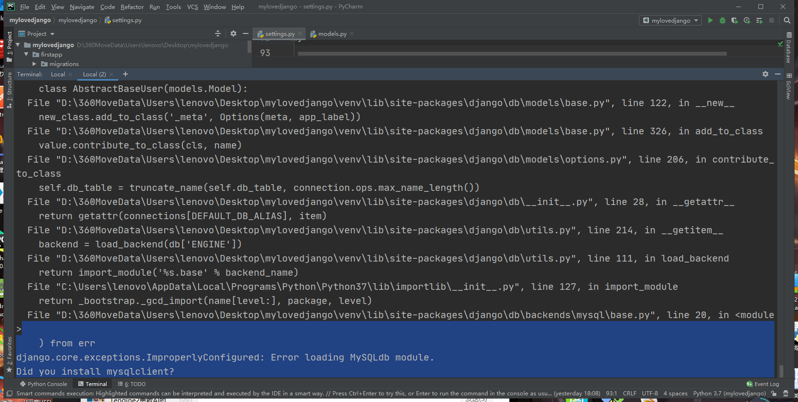Hide the Terminal tool window
The width and height of the screenshot is (798, 402).
point(778,74)
